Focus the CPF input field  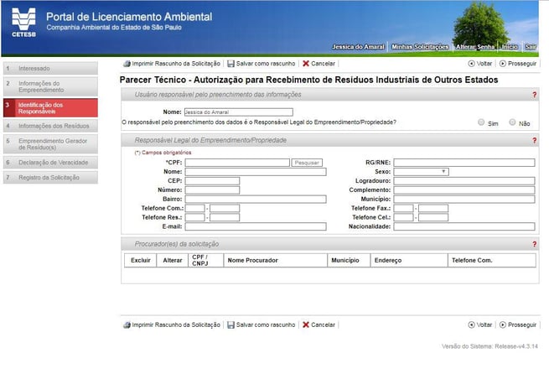tap(237, 163)
